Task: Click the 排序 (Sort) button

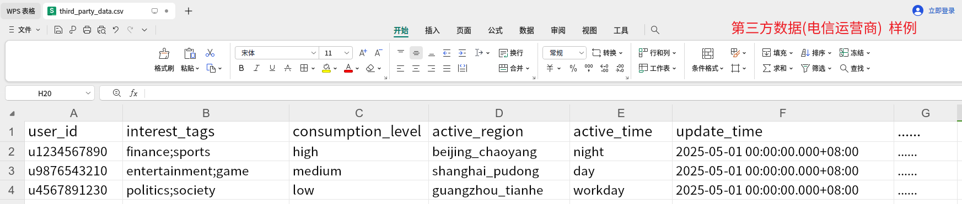Action: 816,53
